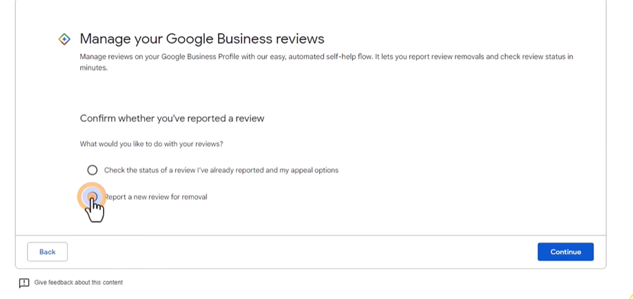Click the Google Business Profile diamond logo

[x=64, y=39]
